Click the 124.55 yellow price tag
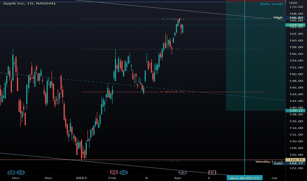The width and height of the screenshot is (307, 181). click(x=296, y=160)
